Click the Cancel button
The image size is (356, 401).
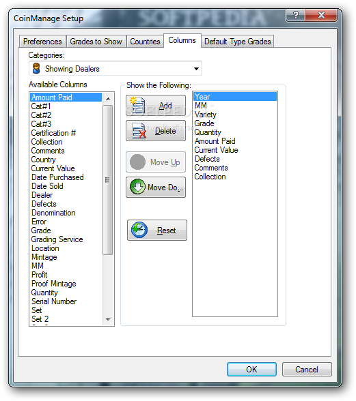(x=307, y=369)
